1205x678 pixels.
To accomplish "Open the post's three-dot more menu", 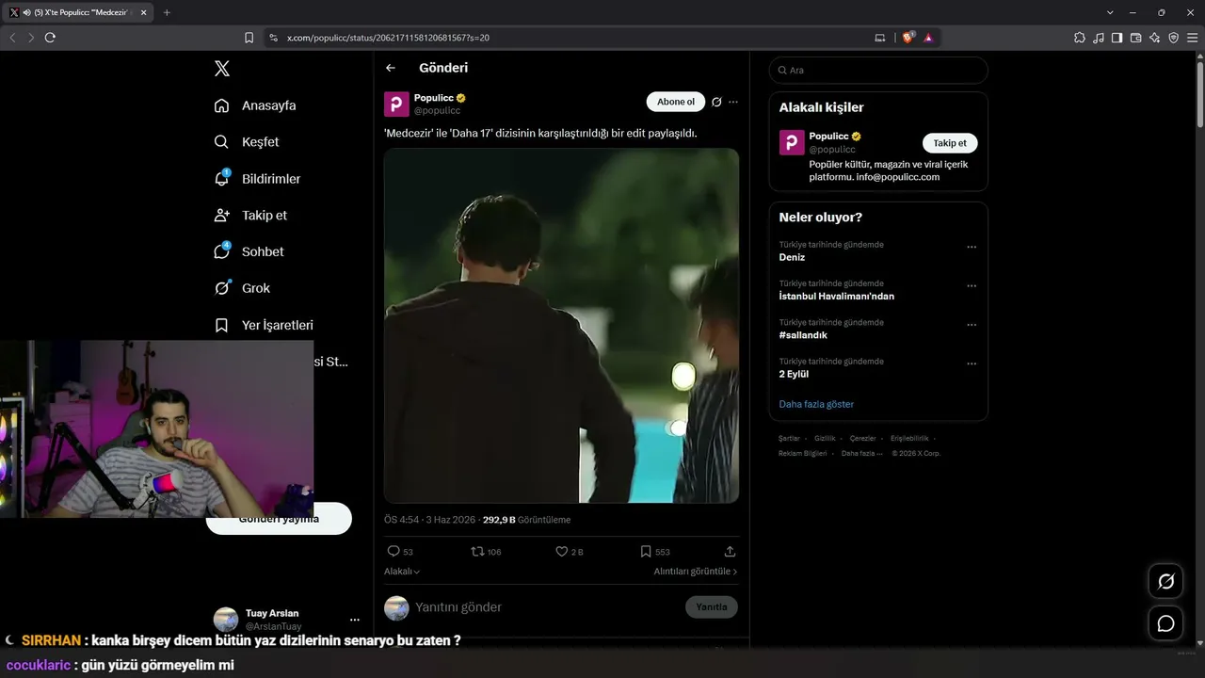I will point(733,102).
